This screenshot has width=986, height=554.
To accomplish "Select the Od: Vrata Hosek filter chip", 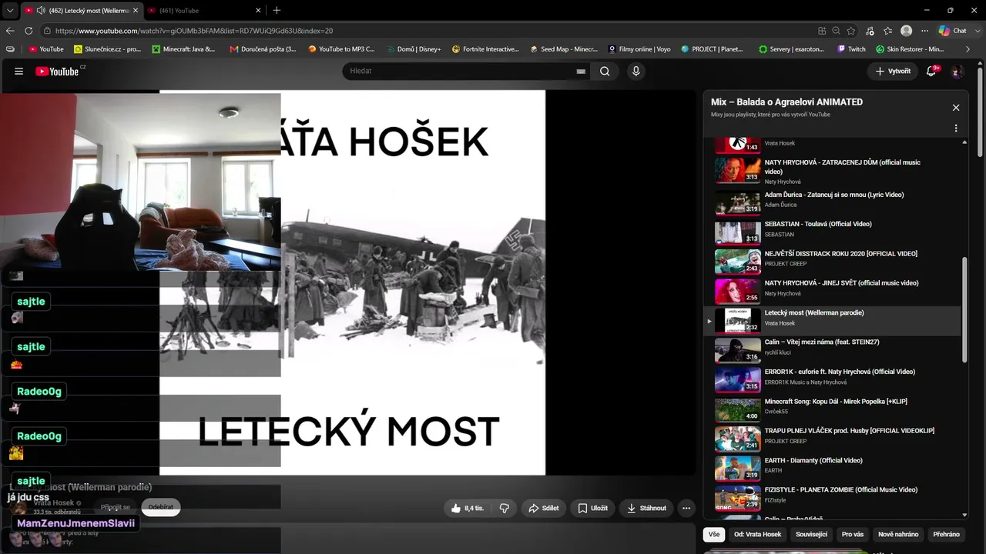I will (757, 534).
